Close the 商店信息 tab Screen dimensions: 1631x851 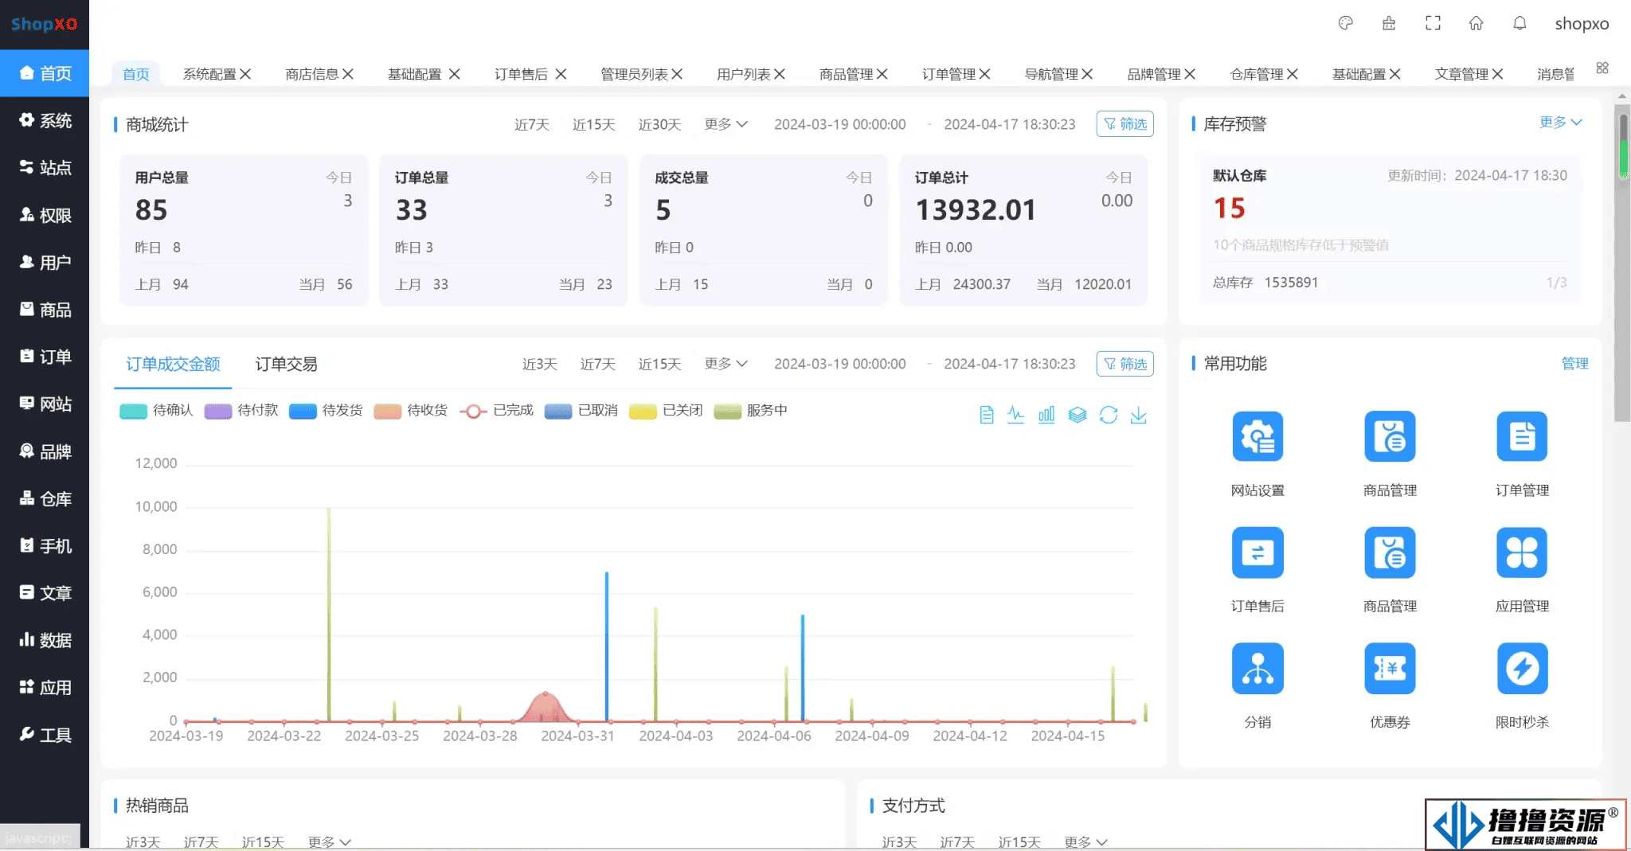point(348,74)
